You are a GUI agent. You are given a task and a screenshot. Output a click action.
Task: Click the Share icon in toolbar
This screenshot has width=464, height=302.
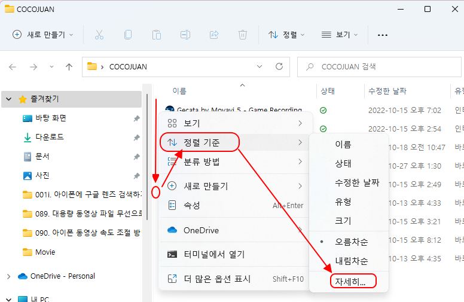pyautogui.click(x=214, y=35)
